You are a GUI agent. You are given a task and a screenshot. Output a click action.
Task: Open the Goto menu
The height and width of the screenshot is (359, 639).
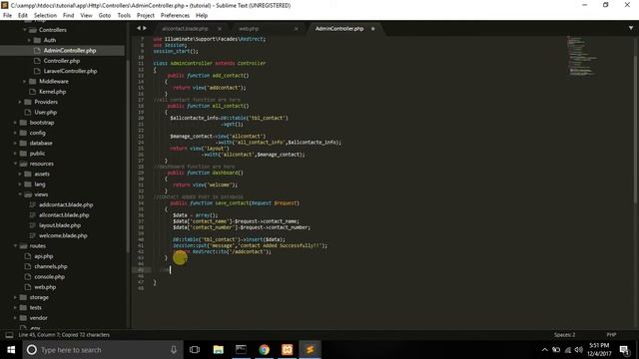(x=105, y=16)
